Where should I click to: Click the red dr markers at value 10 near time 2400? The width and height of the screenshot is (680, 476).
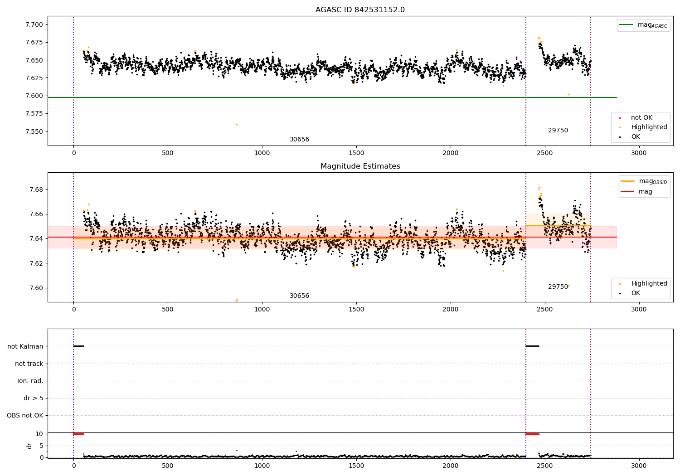(x=532, y=434)
